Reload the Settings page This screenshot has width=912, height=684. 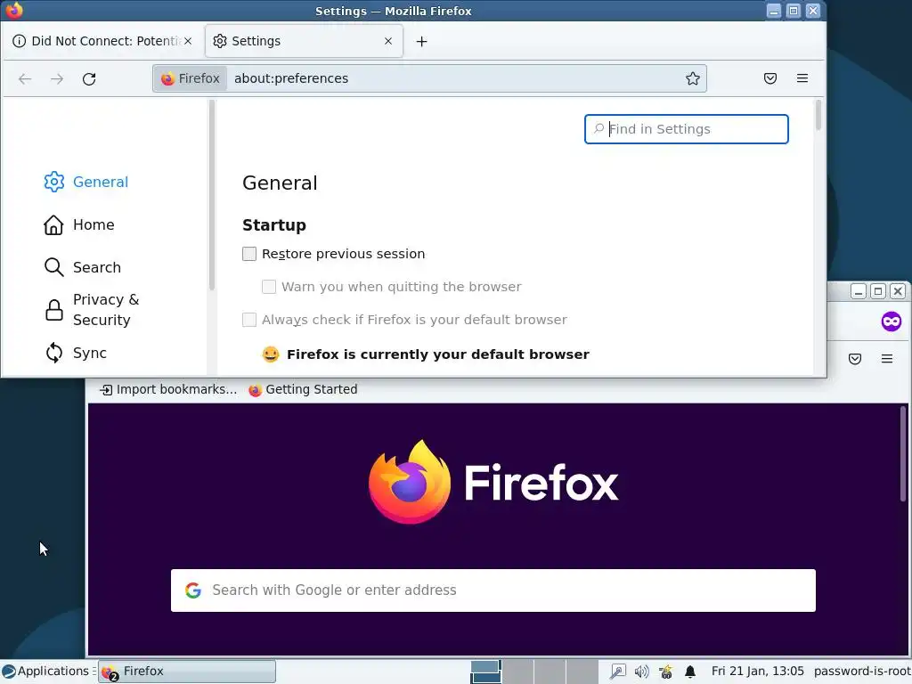(x=89, y=78)
